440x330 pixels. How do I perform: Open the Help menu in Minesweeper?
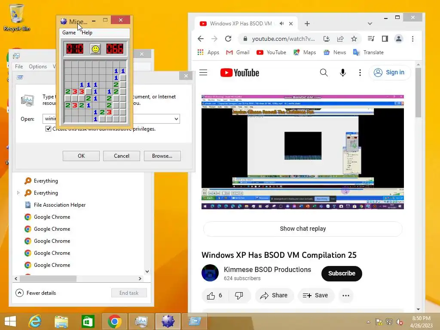coord(87,33)
